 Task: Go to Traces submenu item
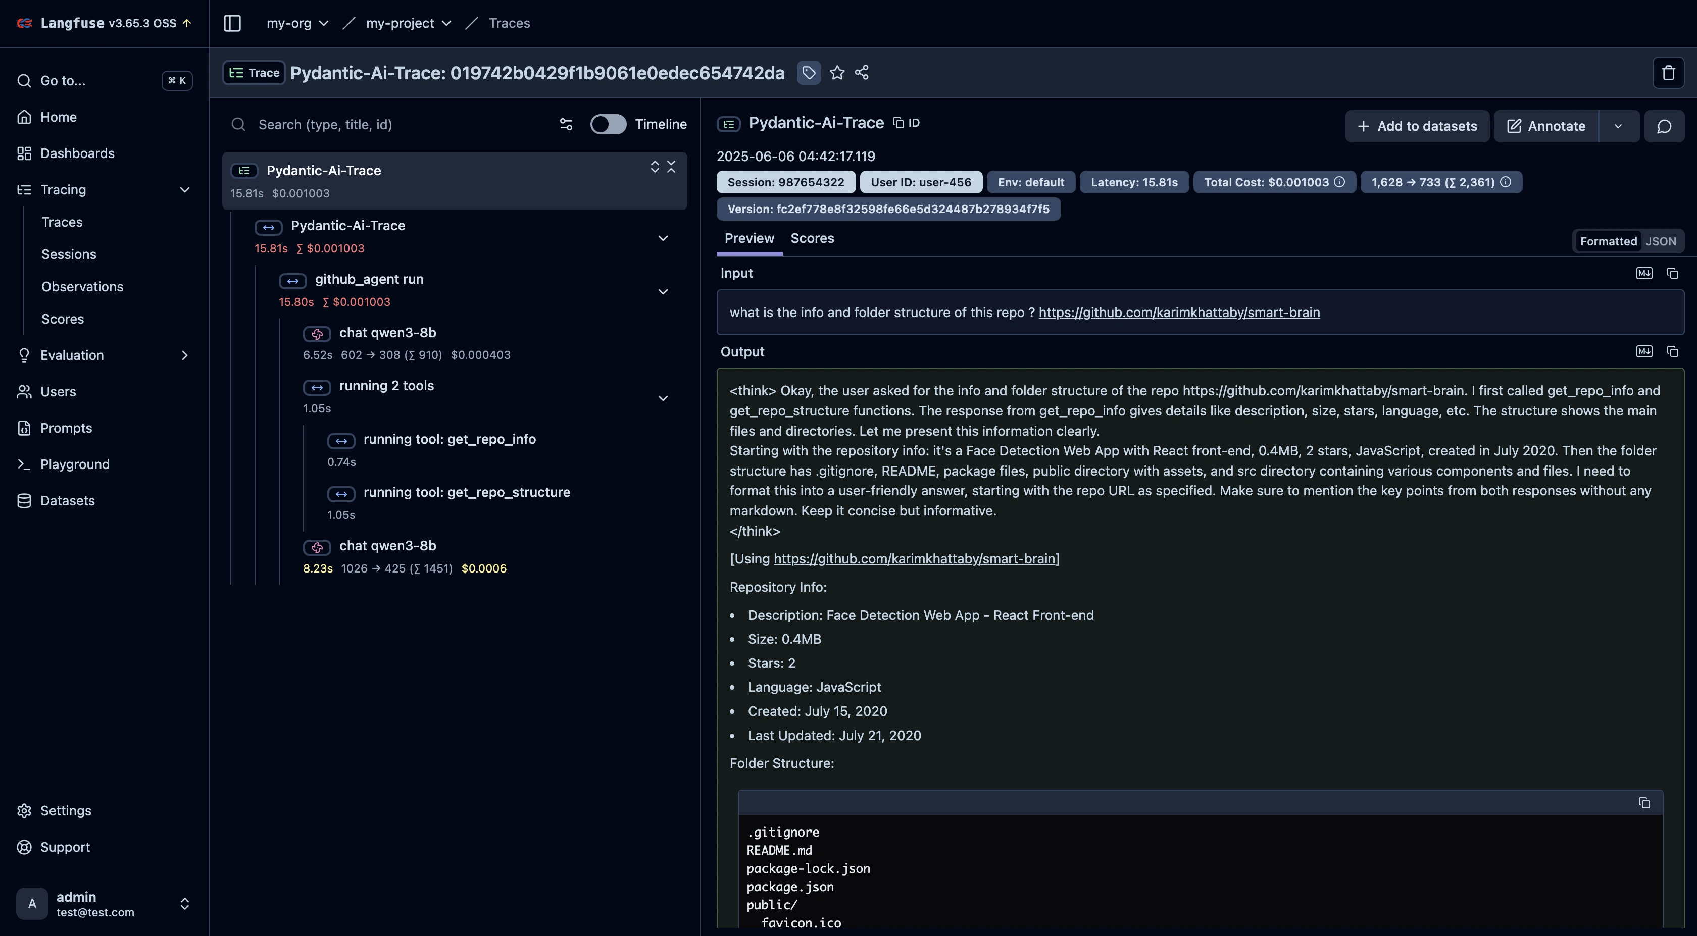pos(62,222)
